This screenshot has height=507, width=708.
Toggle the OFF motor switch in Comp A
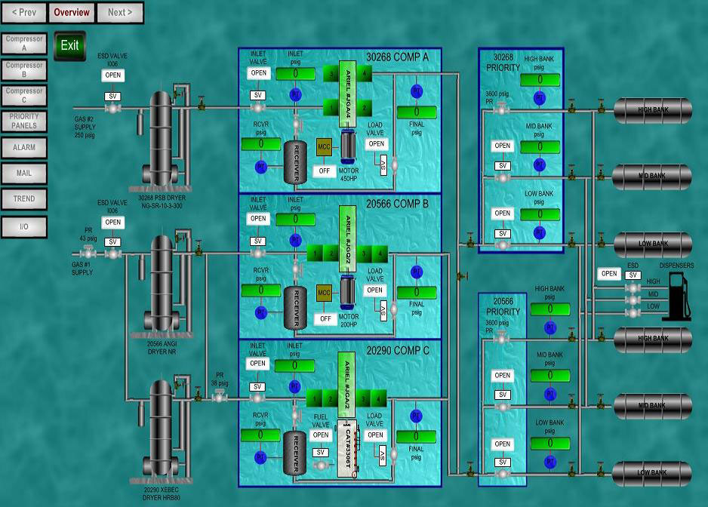pos(325,171)
